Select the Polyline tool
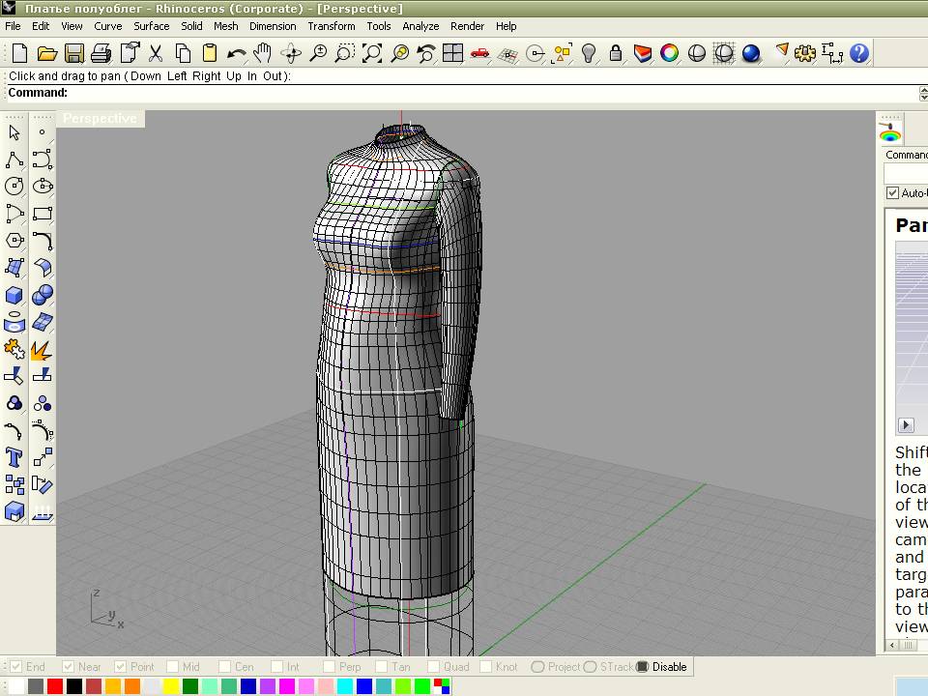The height and width of the screenshot is (696, 928). (x=14, y=159)
